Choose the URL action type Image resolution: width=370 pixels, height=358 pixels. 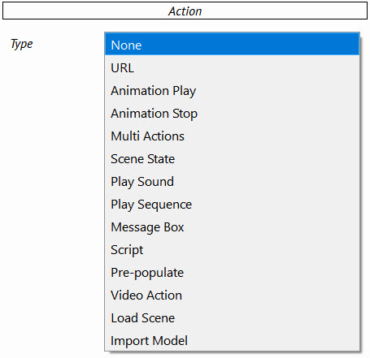tap(232, 67)
